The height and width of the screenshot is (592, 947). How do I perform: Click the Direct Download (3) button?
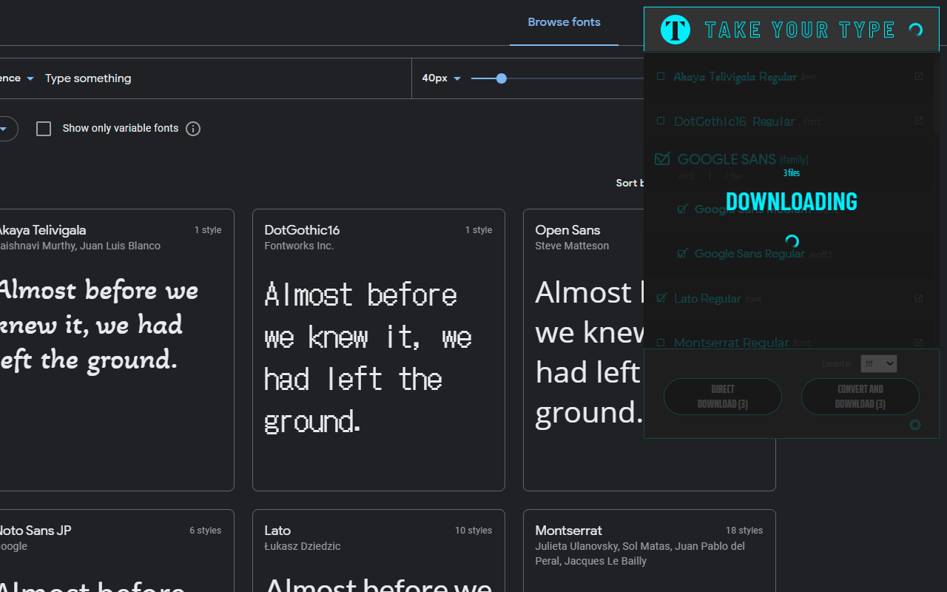723,397
